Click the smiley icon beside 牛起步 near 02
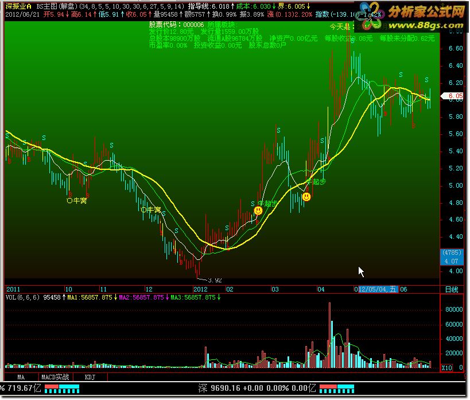The width and height of the screenshot is (470, 400). click(258, 211)
